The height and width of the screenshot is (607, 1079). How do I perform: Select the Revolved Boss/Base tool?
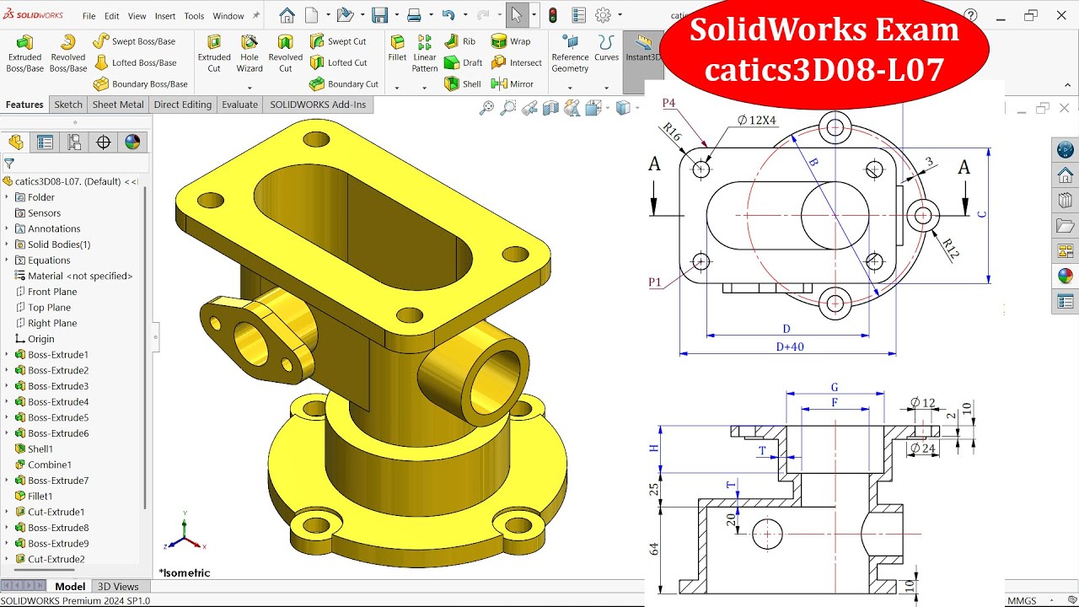click(67, 54)
